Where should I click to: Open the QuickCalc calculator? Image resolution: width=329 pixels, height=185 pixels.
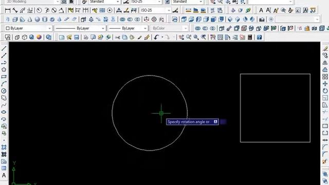pyautogui.click(x=250, y=37)
